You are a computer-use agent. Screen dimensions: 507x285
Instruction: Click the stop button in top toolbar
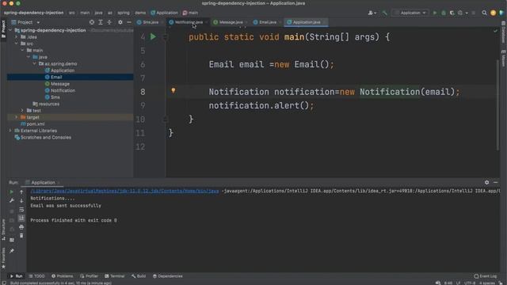click(x=474, y=13)
